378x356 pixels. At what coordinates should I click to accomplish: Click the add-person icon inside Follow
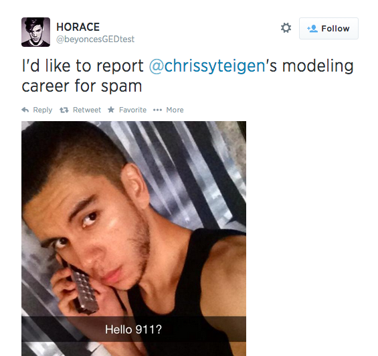[x=312, y=29]
